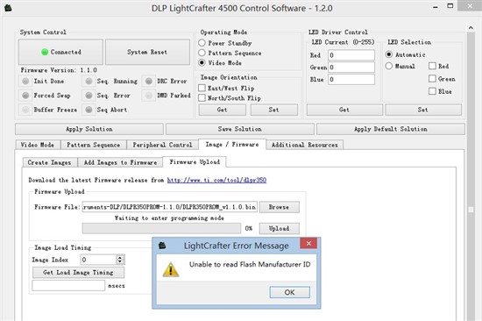Open the Image / Firmware tab
The height and width of the screenshot is (321, 482).
point(232,145)
